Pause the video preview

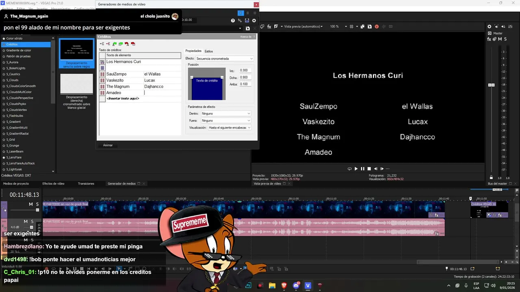(x=363, y=169)
